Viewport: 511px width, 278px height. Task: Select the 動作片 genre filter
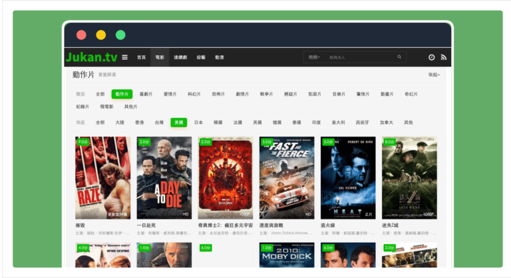122,94
